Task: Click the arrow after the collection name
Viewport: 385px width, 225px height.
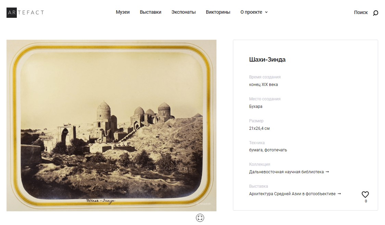Action: 327,172
